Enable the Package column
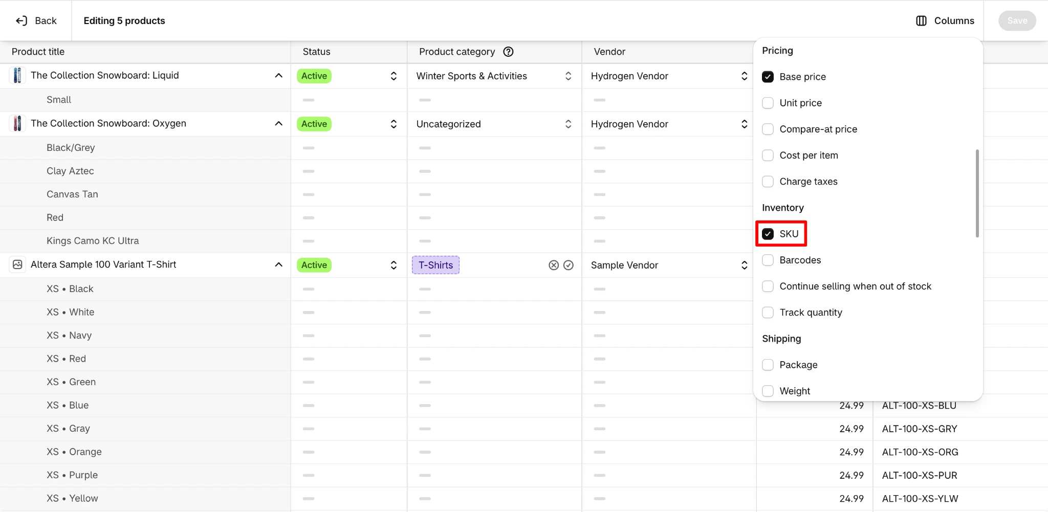Image resolution: width=1048 pixels, height=512 pixels. tap(768, 365)
